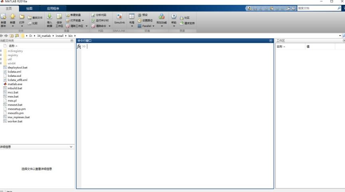The height and width of the screenshot is (192, 345).
Task: Expand the m3iregistry folder node
Action: point(1,51)
